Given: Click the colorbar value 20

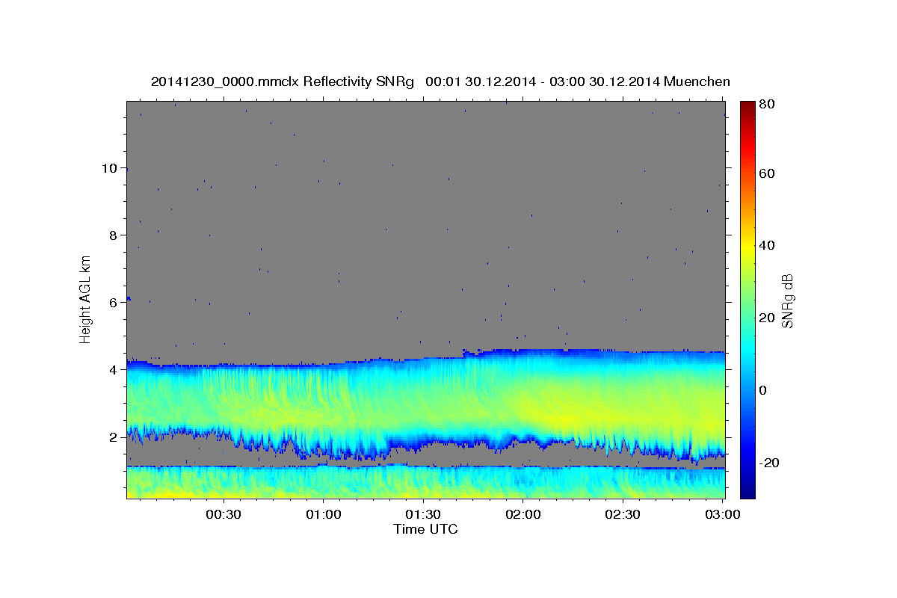Looking at the screenshot, I should (x=768, y=318).
